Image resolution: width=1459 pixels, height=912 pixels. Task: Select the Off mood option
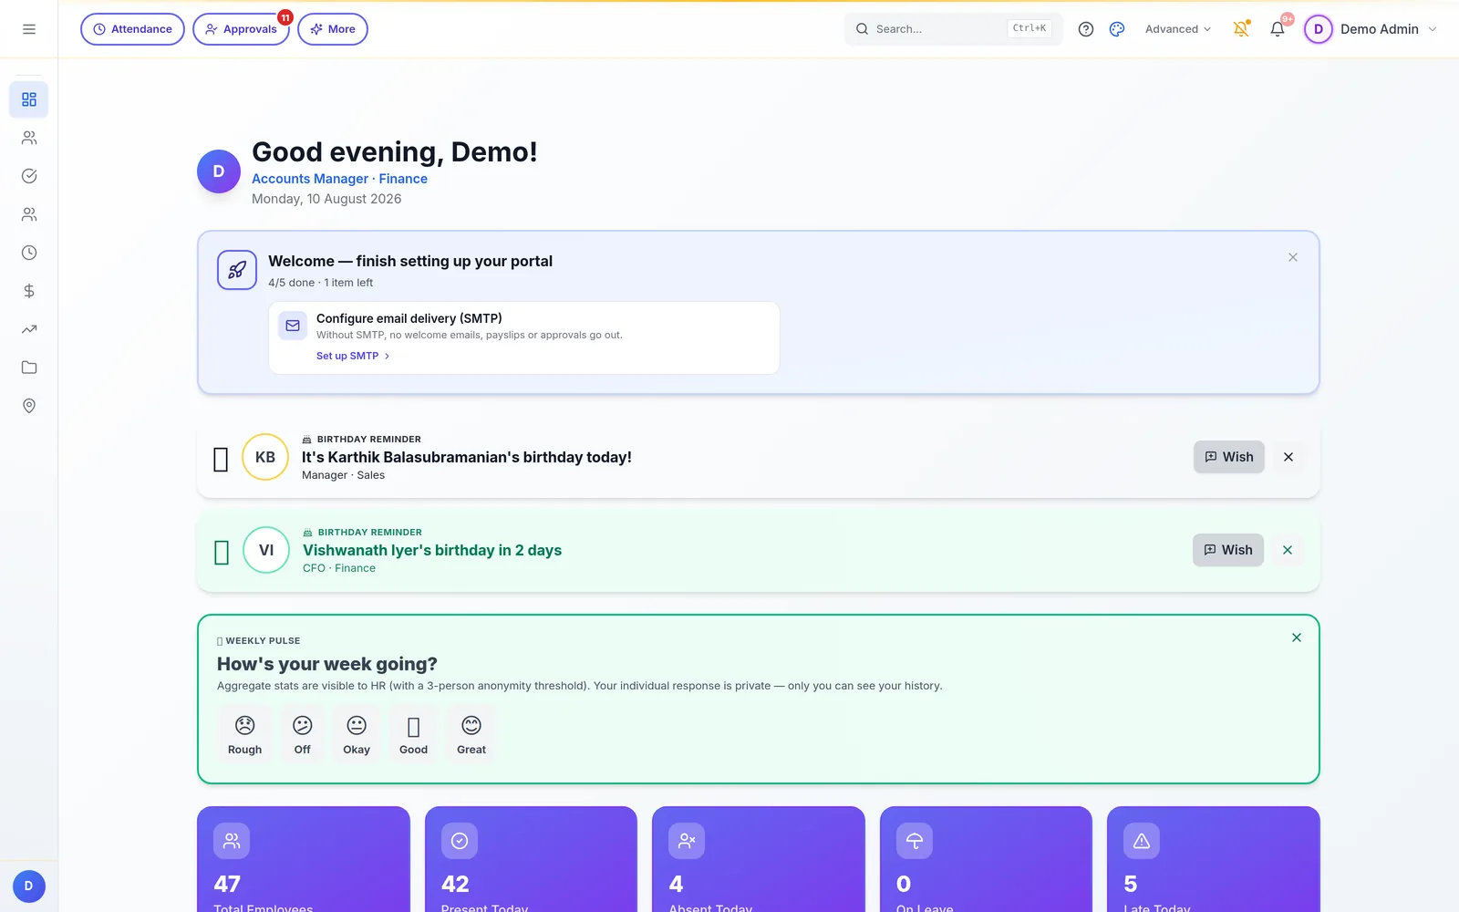[x=302, y=734]
